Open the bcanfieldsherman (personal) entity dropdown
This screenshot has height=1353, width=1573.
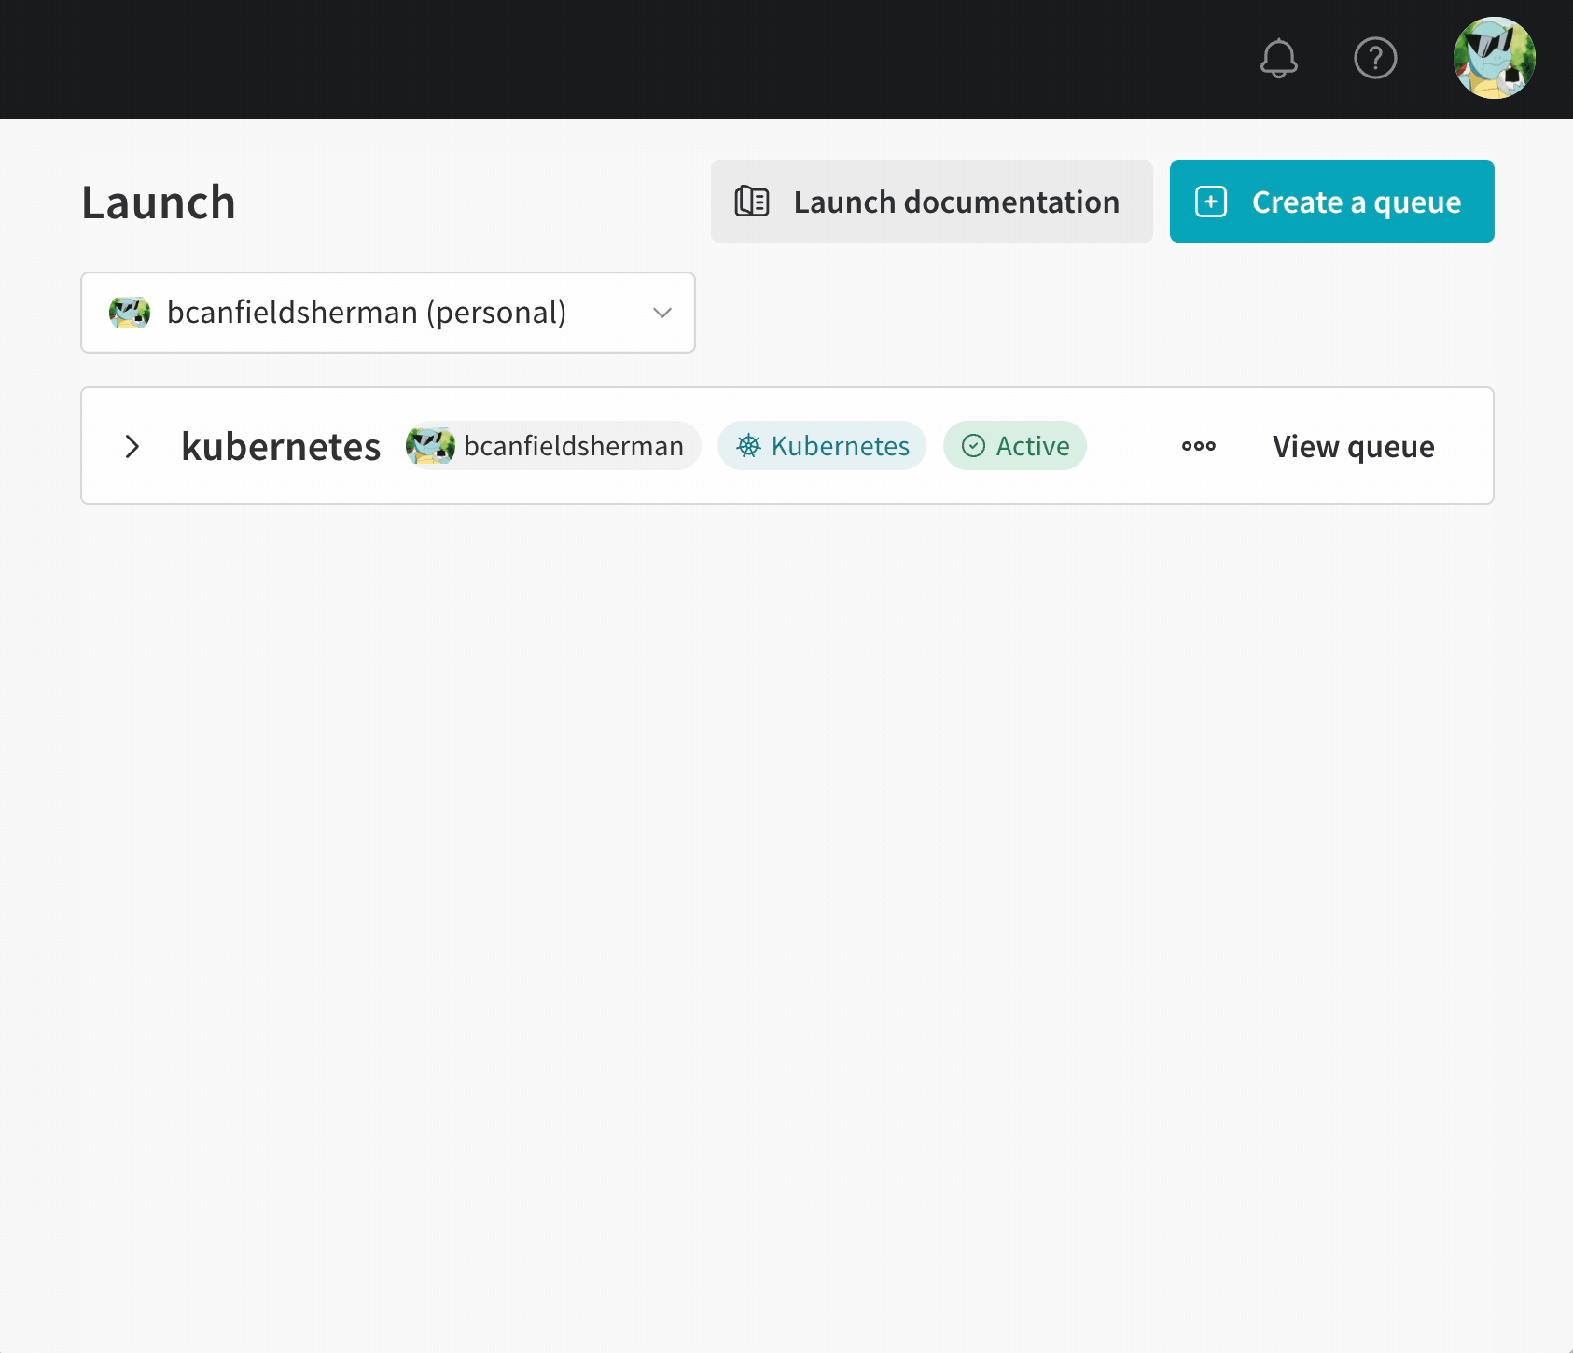coord(387,313)
